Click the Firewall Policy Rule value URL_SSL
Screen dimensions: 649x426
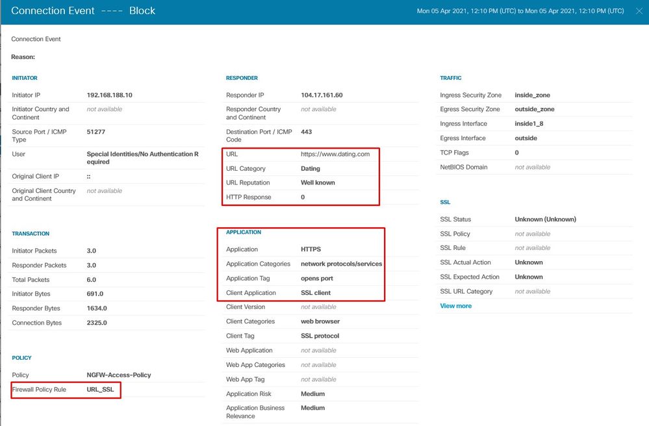[x=100, y=390]
